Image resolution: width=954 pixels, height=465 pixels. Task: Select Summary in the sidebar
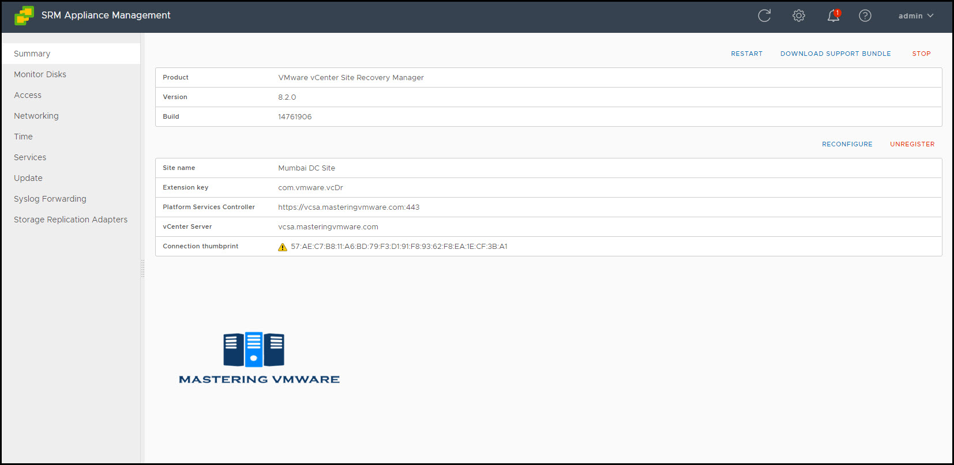[x=71, y=54]
